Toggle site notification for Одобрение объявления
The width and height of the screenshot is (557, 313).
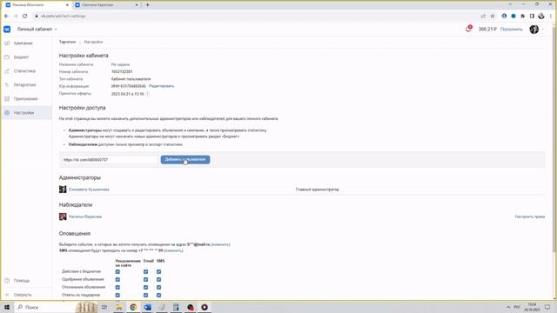point(117,280)
